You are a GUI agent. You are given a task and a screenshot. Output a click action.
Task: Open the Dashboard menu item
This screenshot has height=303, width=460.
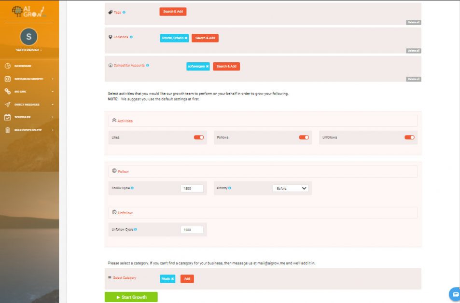click(23, 66)
